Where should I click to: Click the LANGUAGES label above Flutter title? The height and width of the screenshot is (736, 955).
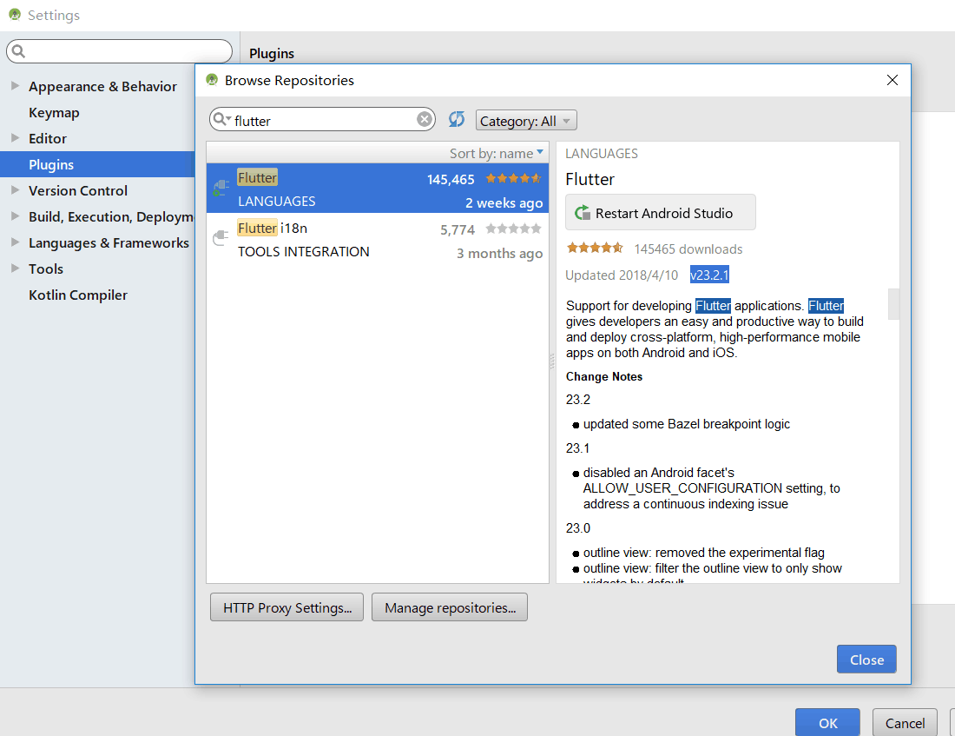coord(601,154)
